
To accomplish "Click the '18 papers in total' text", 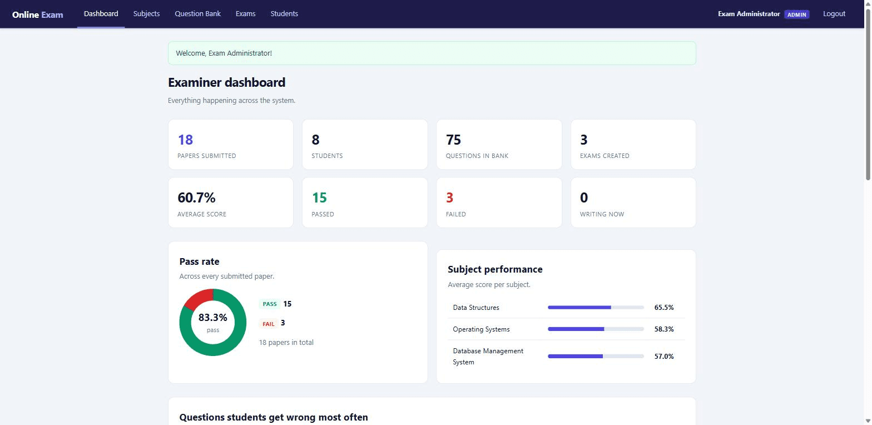I will click(x=286, y=343).
